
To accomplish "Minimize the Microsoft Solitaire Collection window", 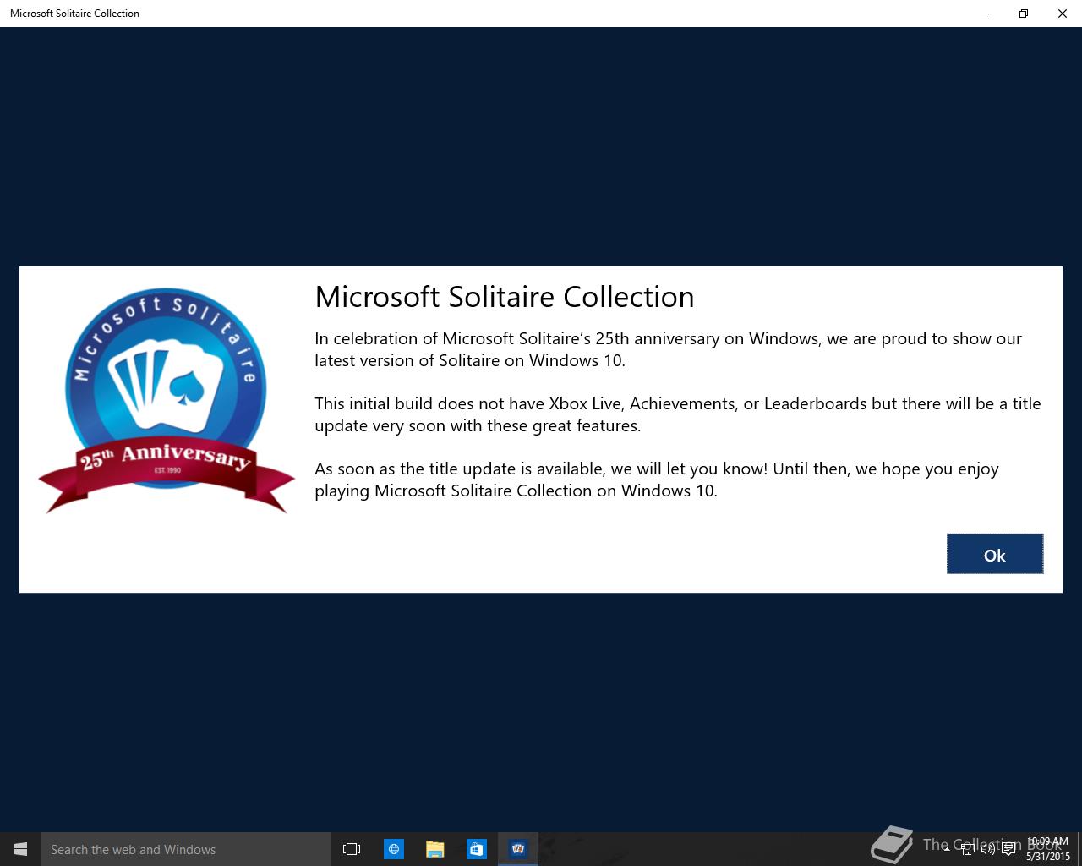I will coord(985,14).
